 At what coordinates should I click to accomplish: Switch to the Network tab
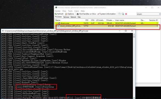click(x=73, y=17)
